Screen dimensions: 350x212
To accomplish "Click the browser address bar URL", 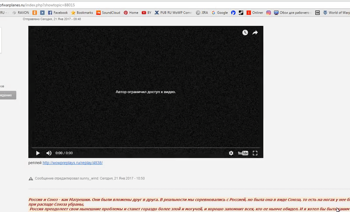I will (x=38, y=5).
